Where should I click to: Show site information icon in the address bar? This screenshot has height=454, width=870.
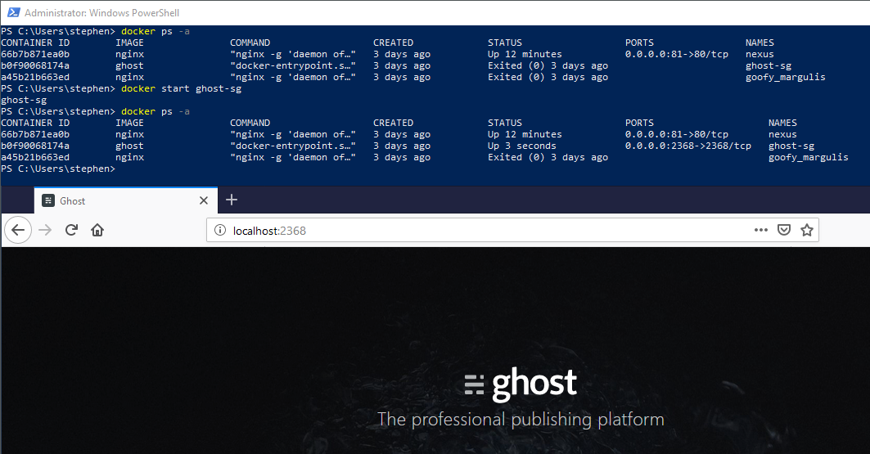coord(220,230)
